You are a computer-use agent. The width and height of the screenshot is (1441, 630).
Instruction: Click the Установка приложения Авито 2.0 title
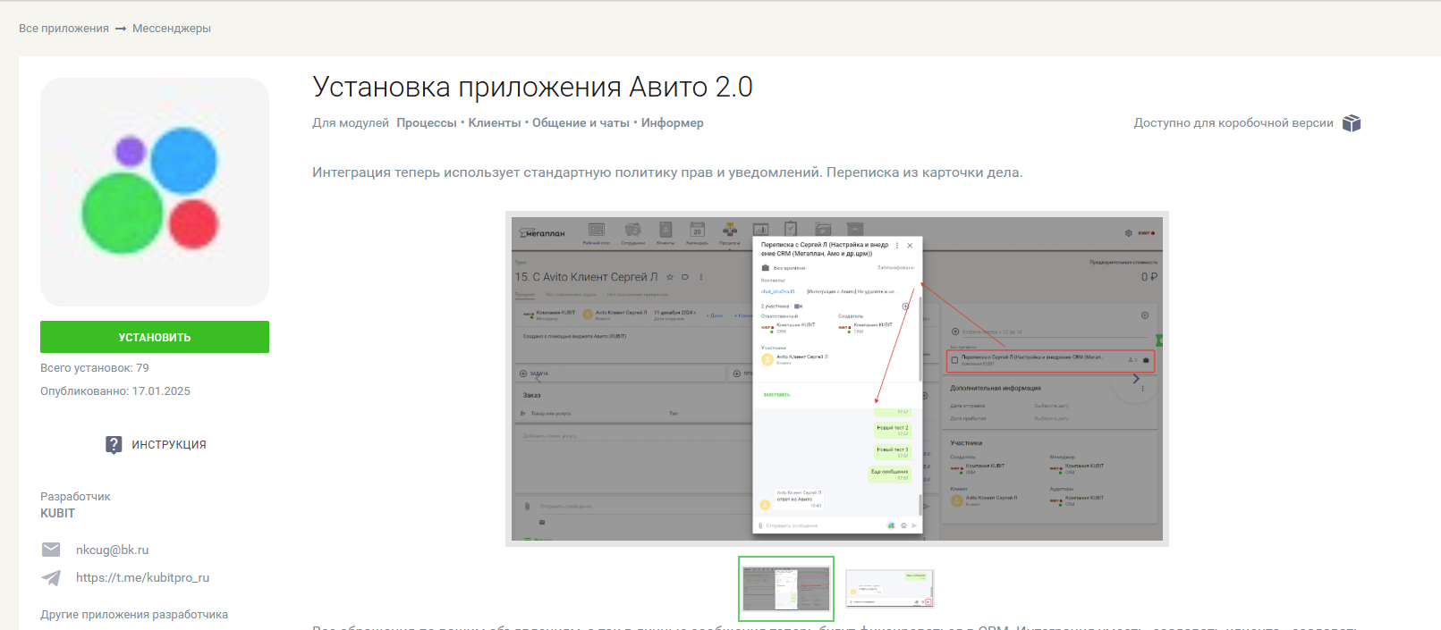[532, 87]
